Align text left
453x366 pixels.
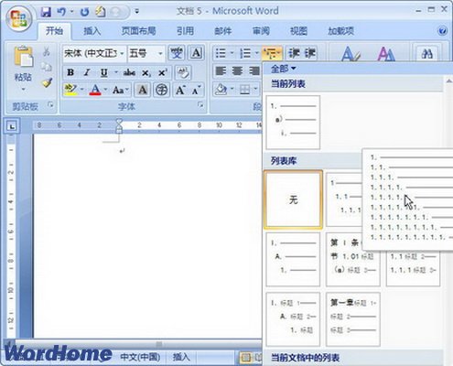tap(221, 71)
